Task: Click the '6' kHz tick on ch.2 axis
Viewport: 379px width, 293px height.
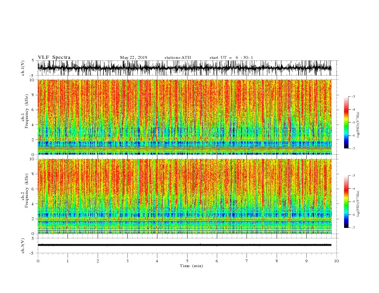Action: click(33, 189)
